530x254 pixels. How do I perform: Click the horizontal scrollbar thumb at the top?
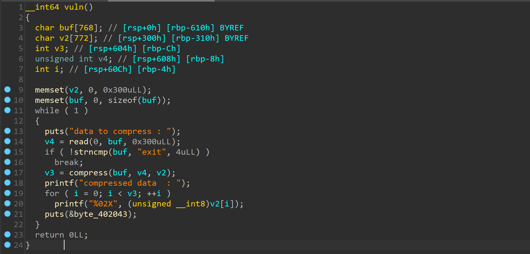(x=161, y=1)
